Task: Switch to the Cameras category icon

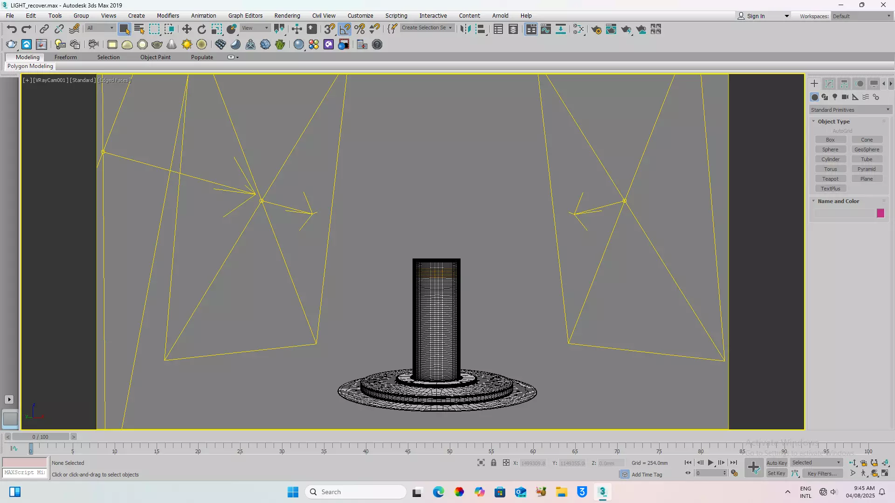Action: pyautogui.click(x=845, y=97)
